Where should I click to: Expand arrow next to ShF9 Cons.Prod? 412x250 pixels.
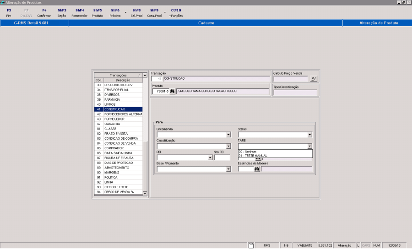tap(165, 13)
